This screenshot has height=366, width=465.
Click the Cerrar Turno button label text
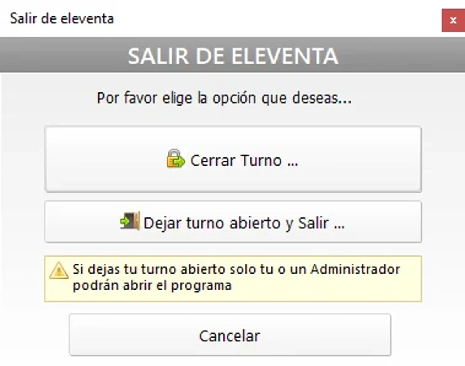pos(244,160)
